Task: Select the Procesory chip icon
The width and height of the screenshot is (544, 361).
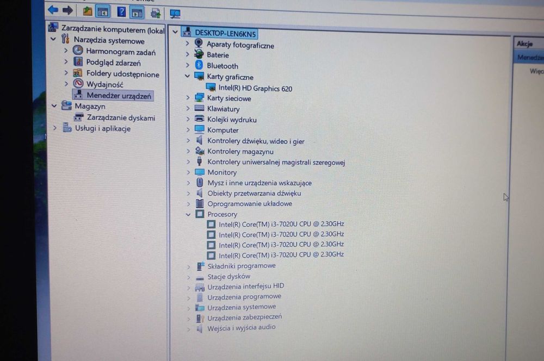Action: coord(200,214)
